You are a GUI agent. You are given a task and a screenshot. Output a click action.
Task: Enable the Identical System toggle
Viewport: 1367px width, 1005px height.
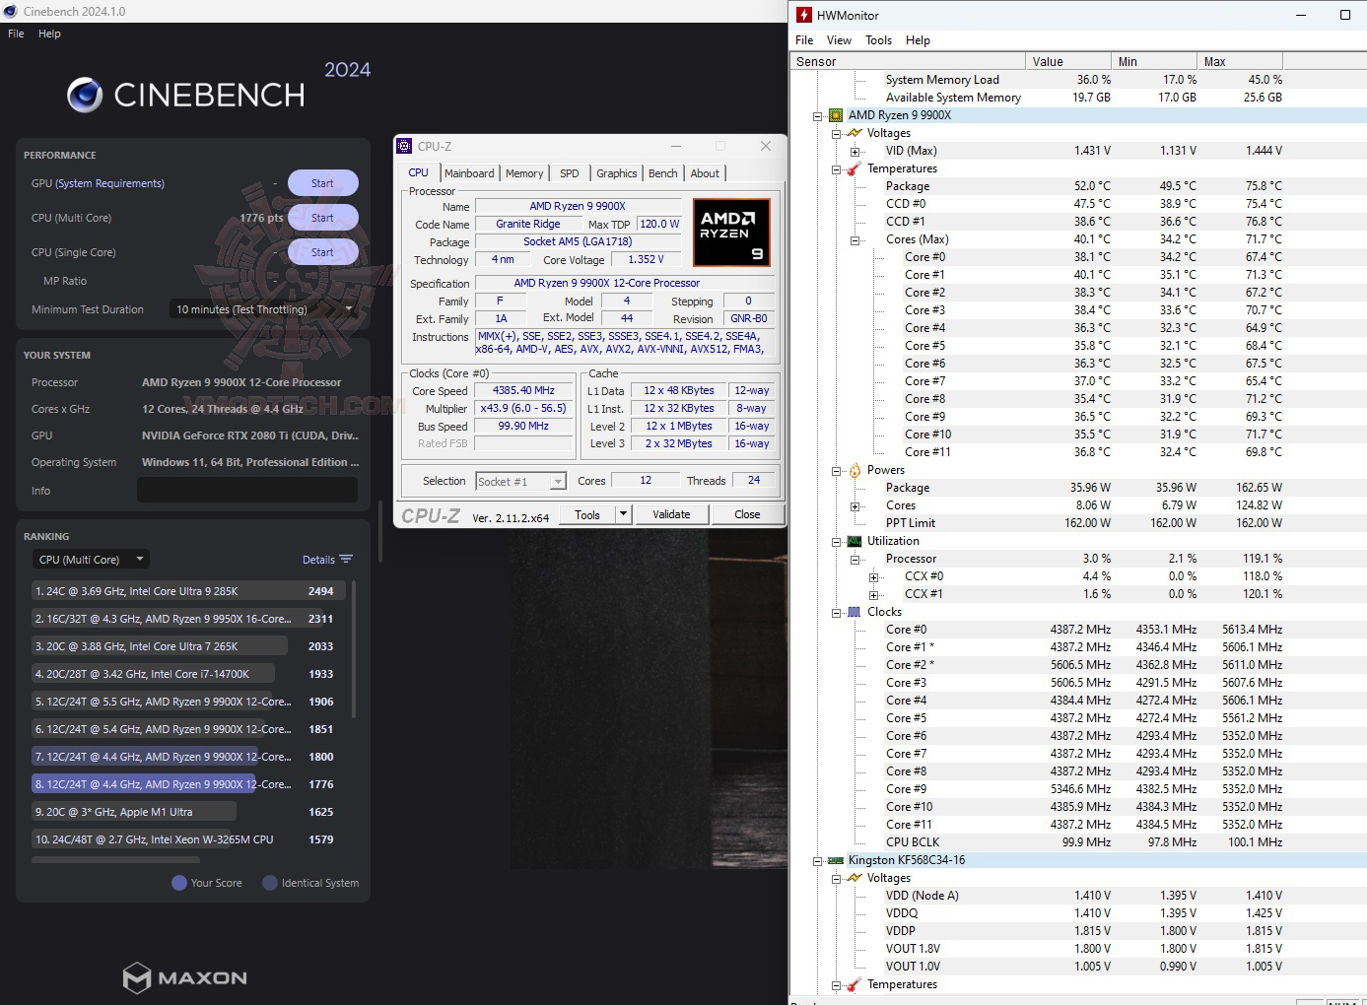[x=269, y=883]
